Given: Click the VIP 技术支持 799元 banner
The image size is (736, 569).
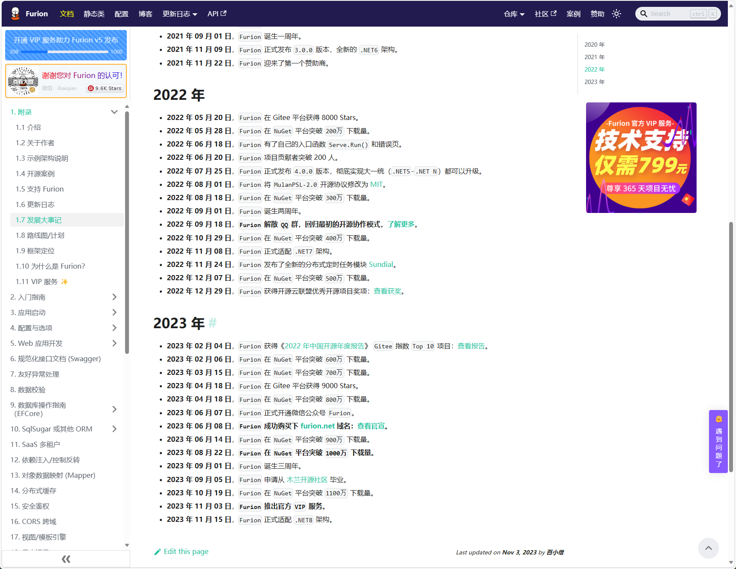Looking at the screenshot, I should tap(641, 158).
